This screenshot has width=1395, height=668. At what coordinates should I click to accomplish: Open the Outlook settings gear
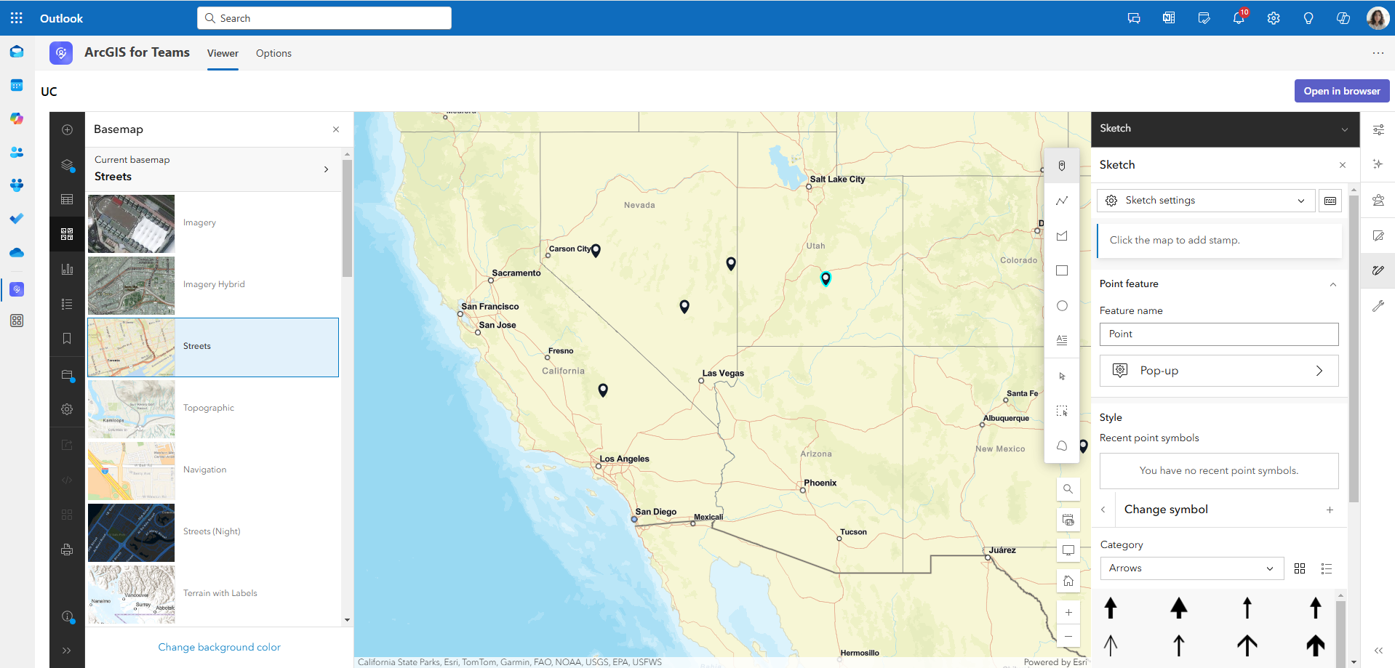[1274, 18]
